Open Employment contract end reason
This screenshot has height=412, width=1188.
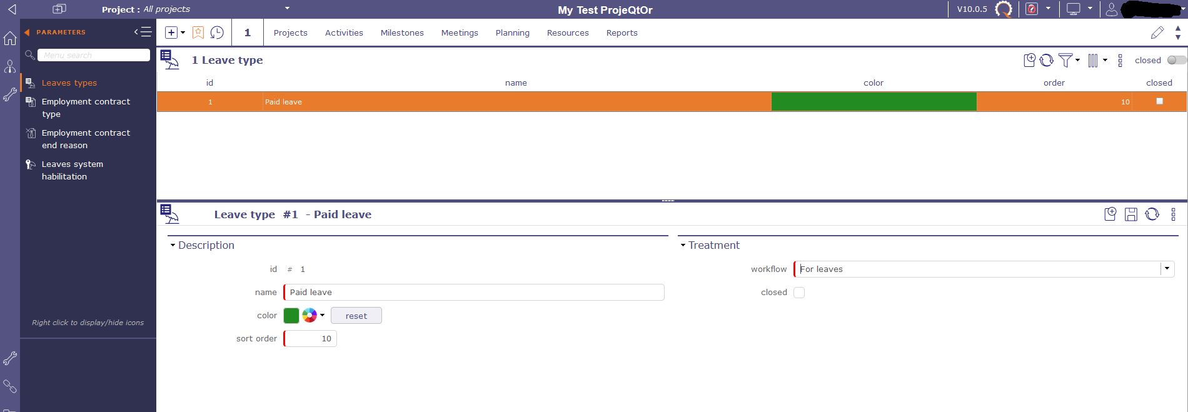[x=86, y=139]
